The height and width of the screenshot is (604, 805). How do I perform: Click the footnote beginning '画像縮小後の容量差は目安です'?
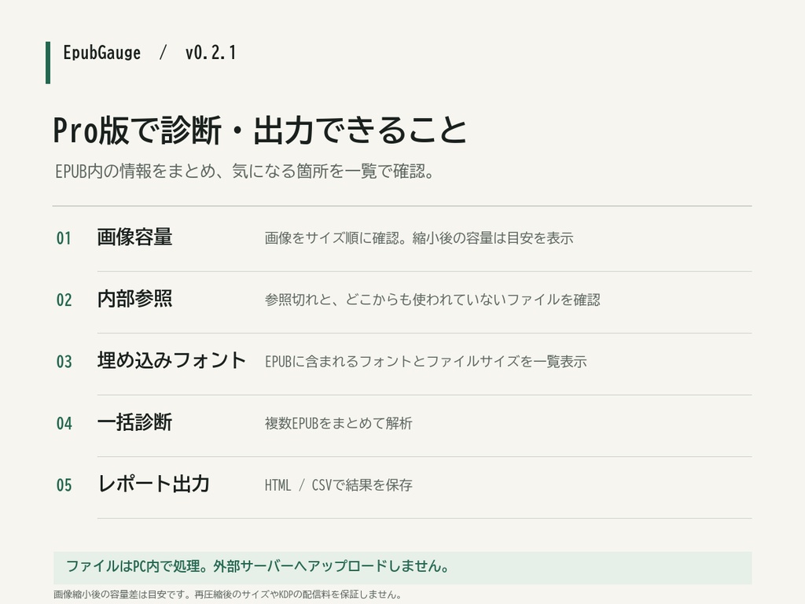coord(227,595)
